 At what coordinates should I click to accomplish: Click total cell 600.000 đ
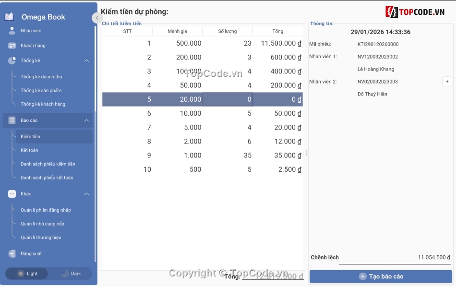[278, 57]
